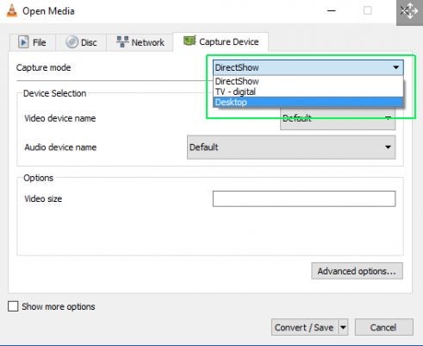423x346 pixels.
Task: Click the Convert / Save button
Action: pos(304,327)
